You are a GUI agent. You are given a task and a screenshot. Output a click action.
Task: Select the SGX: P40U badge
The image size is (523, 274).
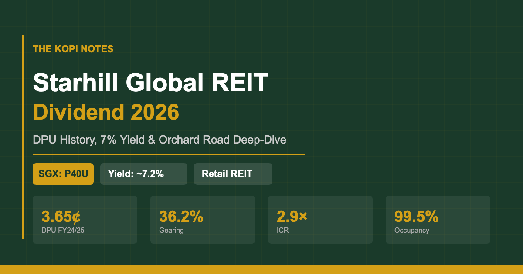point(63,174)
